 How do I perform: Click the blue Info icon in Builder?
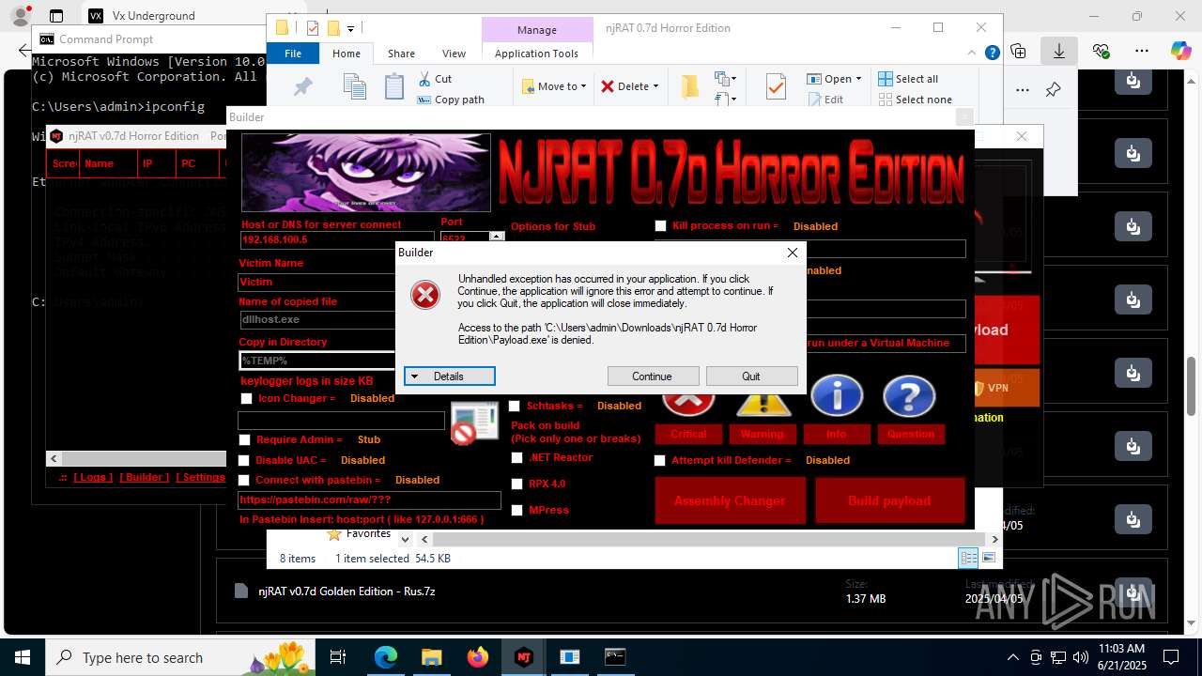coord(836,395)
